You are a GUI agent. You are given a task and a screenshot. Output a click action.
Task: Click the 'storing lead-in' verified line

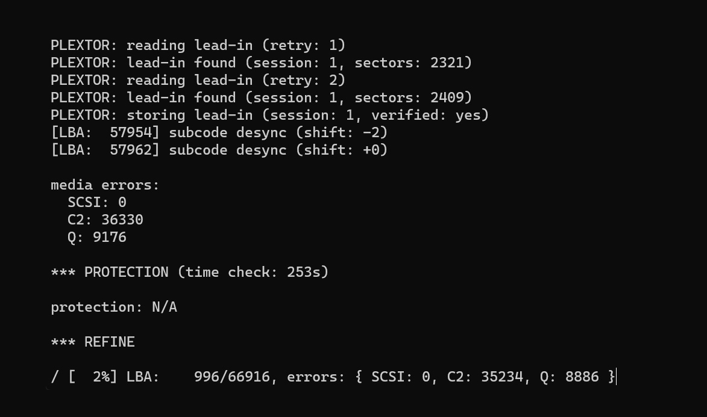pyautogui.click(x=269, y=115)
